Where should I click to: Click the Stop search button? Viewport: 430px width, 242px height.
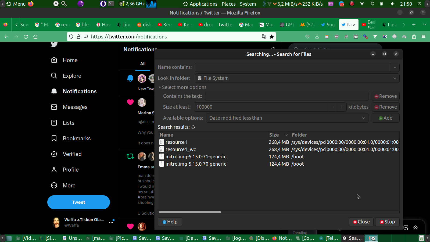pyautogui.click(x=387, y=222)
